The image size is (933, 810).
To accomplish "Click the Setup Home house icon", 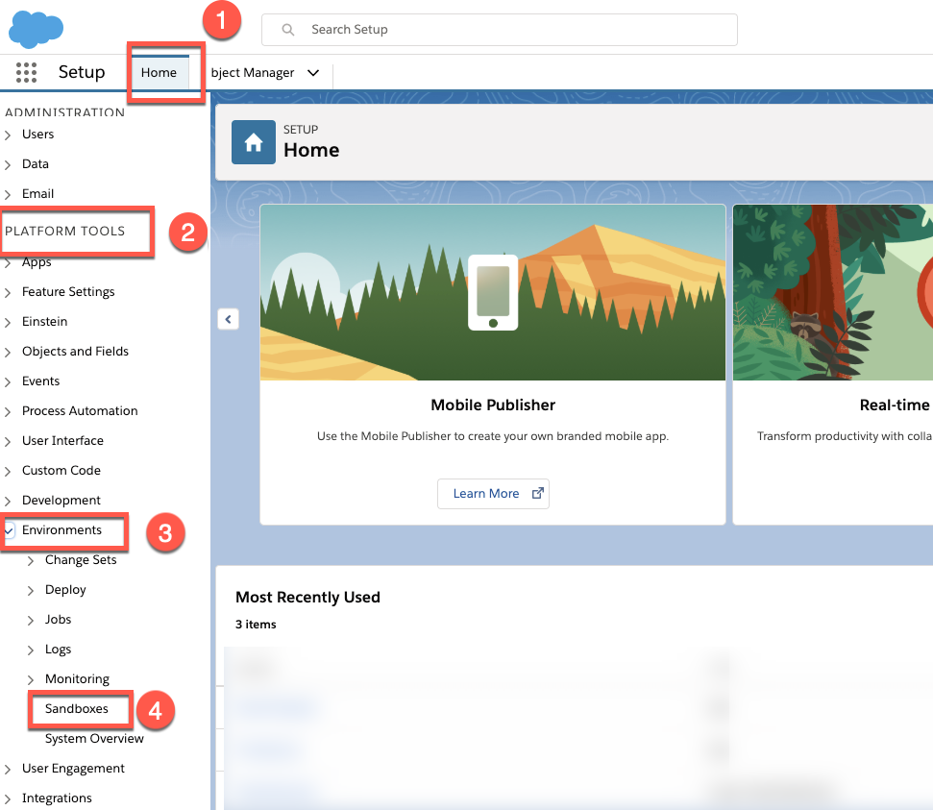I will pyautogui.click(x=254, y=142).
